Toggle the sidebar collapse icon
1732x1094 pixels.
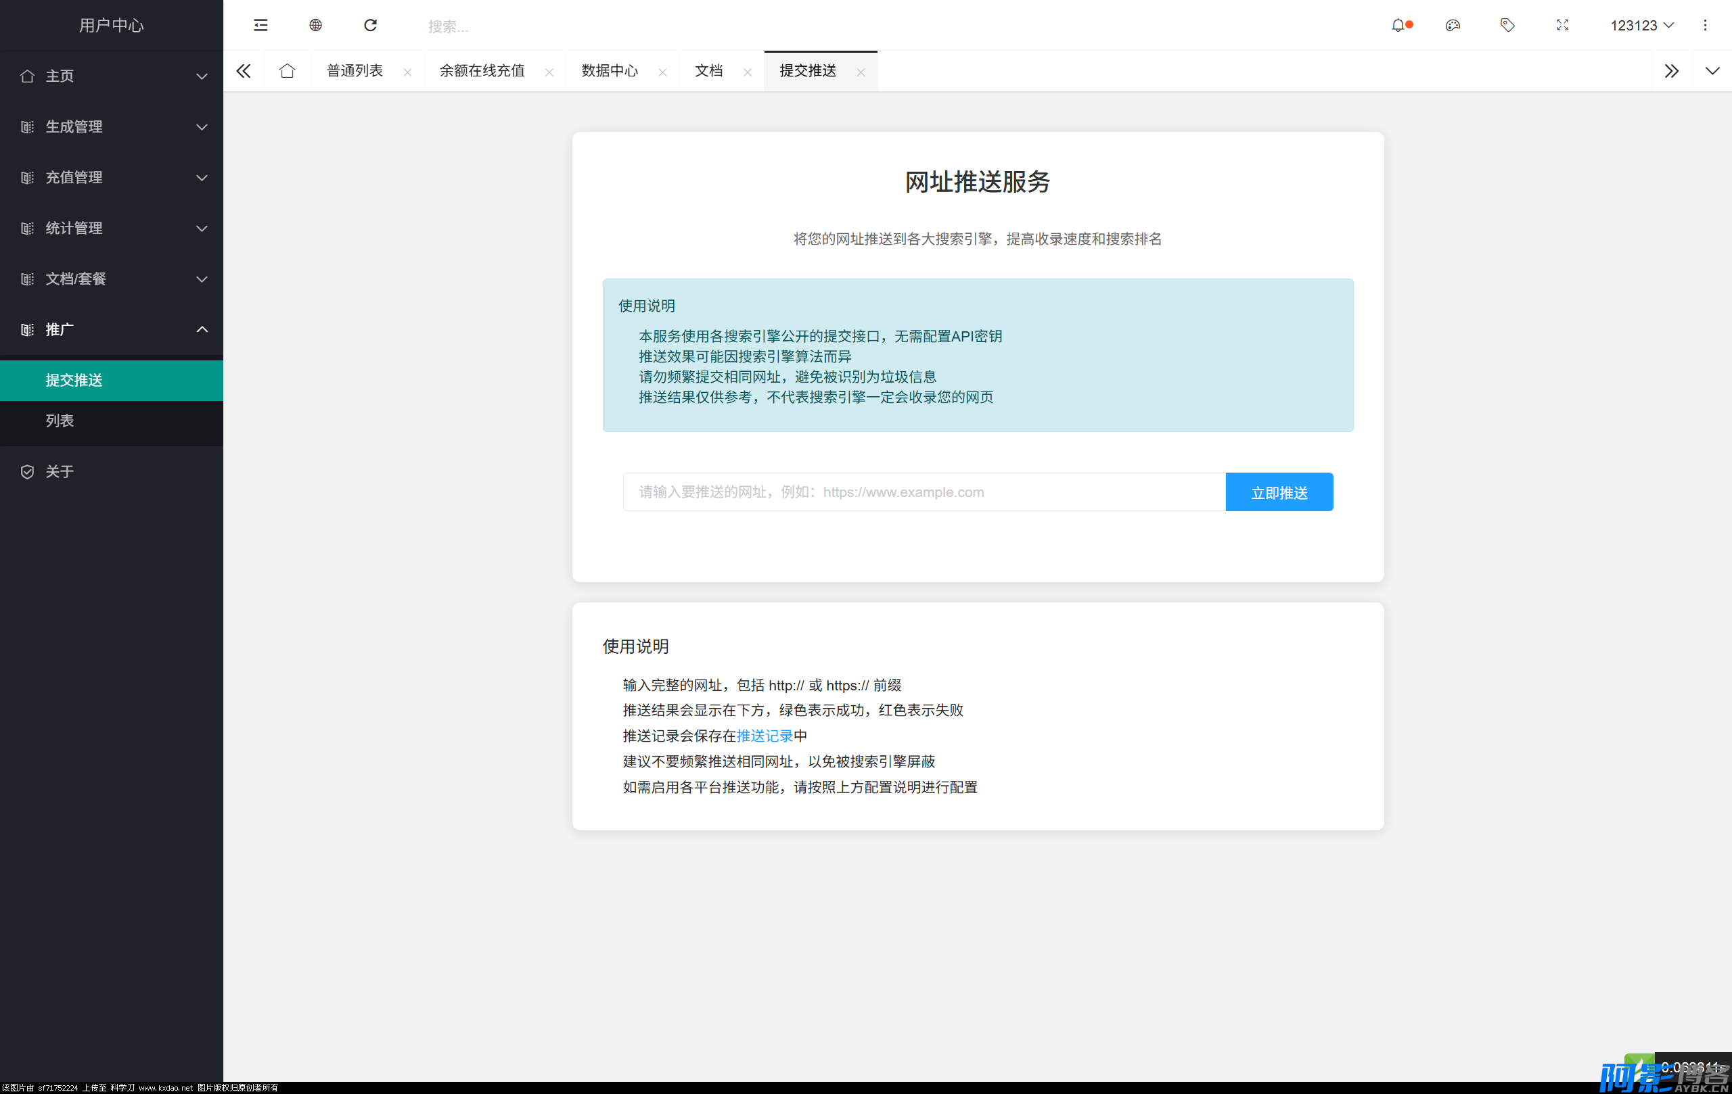(x=260, y=25)
